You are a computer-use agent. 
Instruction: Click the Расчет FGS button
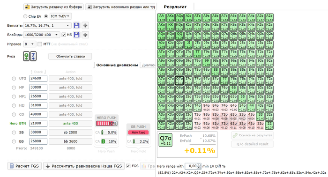pos(24,166)
